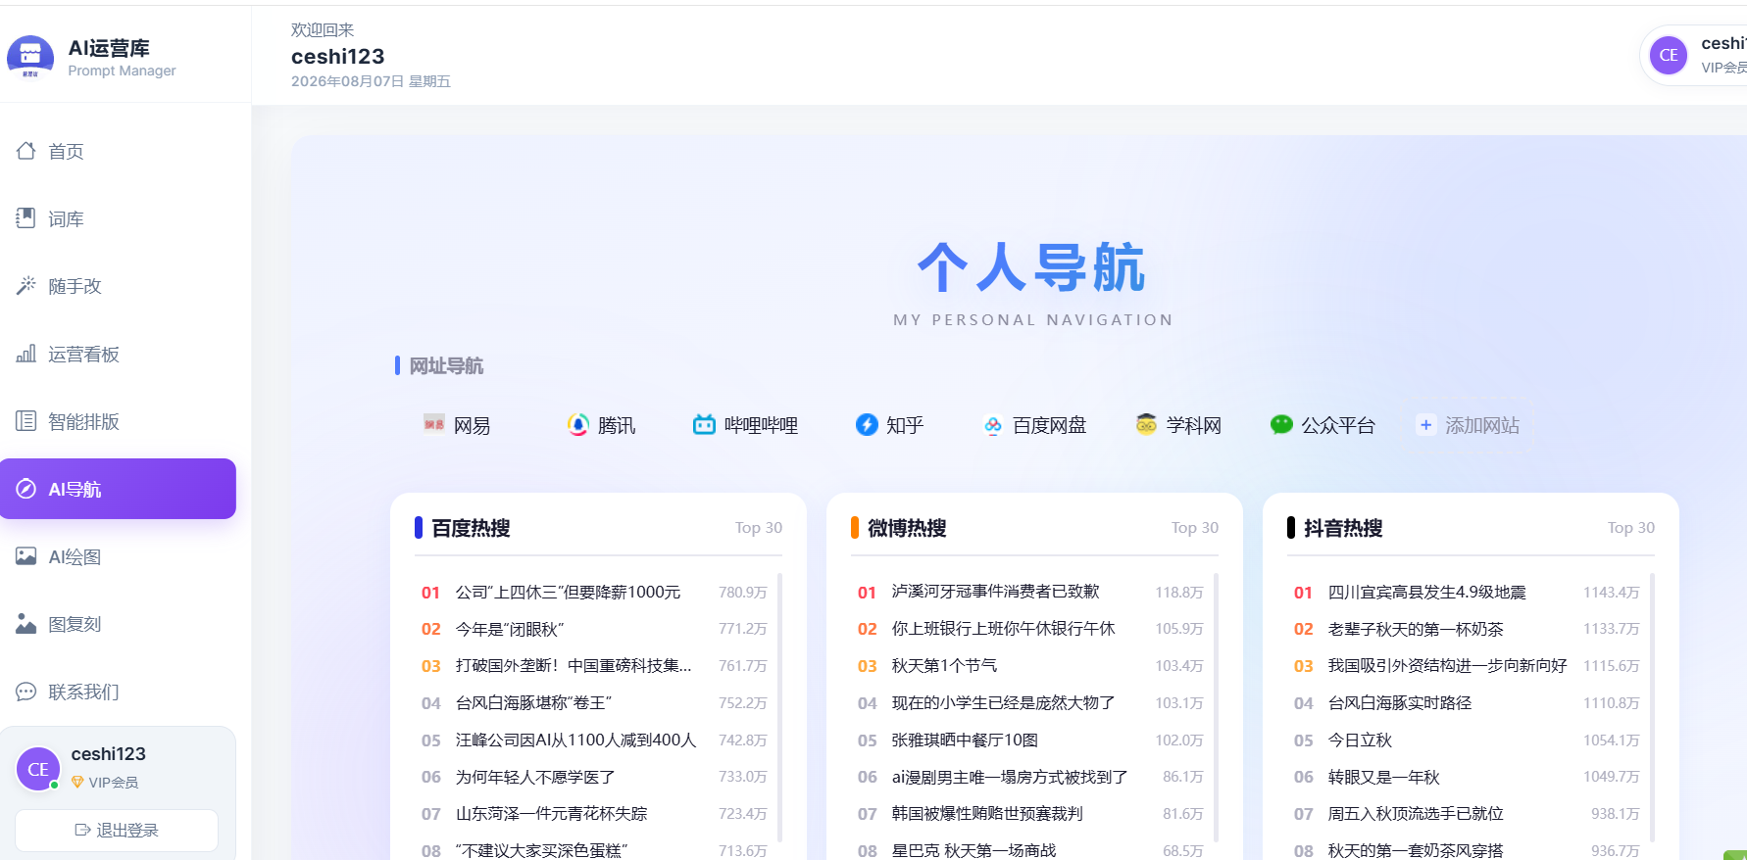Click the 网易 site icon
This screenshot has height=860, width=1747.
(433, 423)
